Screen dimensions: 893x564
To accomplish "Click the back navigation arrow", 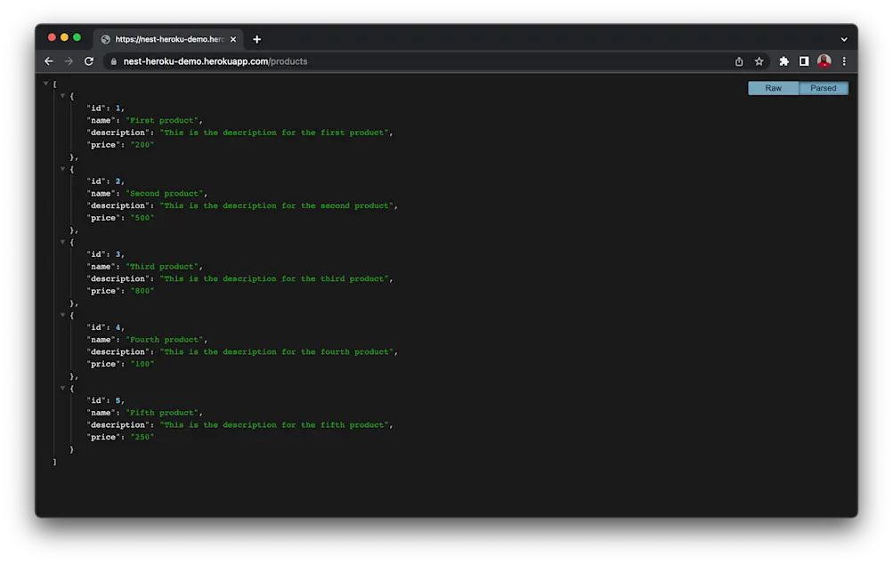I will click(49, 61).
